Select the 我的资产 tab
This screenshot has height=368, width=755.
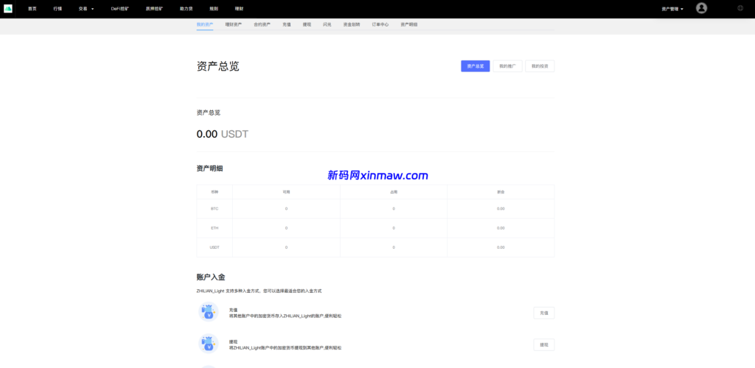click(205, 24)
